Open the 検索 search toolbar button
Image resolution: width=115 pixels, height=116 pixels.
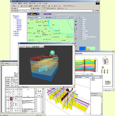click(x=30, y=6)
